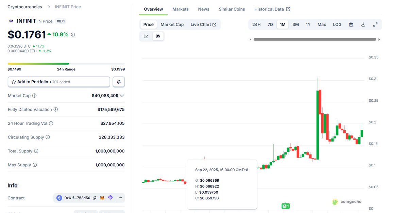408x213 pixels.
Task: Open the Overview tab
Action: (153, 9)
